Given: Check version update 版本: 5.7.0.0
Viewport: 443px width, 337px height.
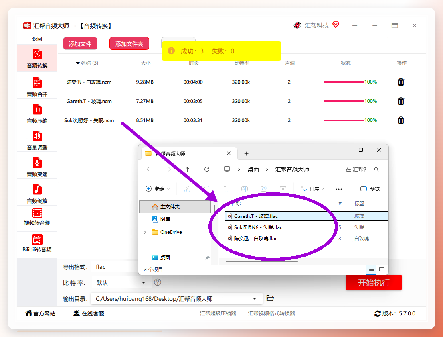Looking at the screenshot, I should click(395, 313).
